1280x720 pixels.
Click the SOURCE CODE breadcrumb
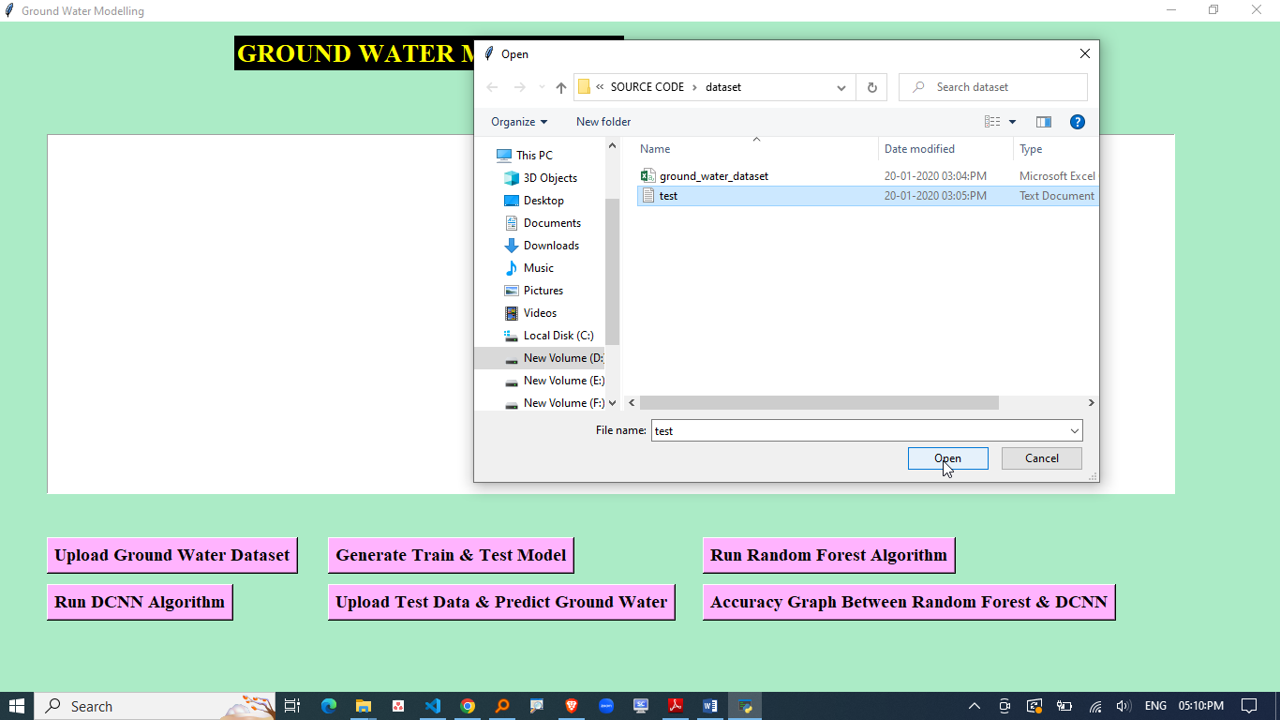(647, 87)
